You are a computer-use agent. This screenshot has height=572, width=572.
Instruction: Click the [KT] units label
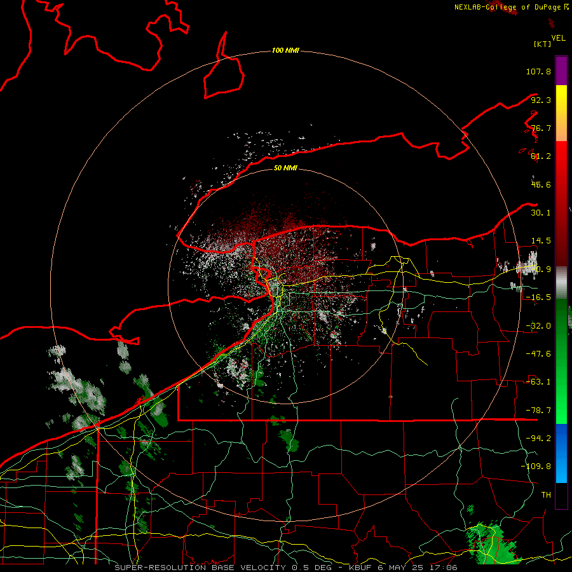[543, 44]
